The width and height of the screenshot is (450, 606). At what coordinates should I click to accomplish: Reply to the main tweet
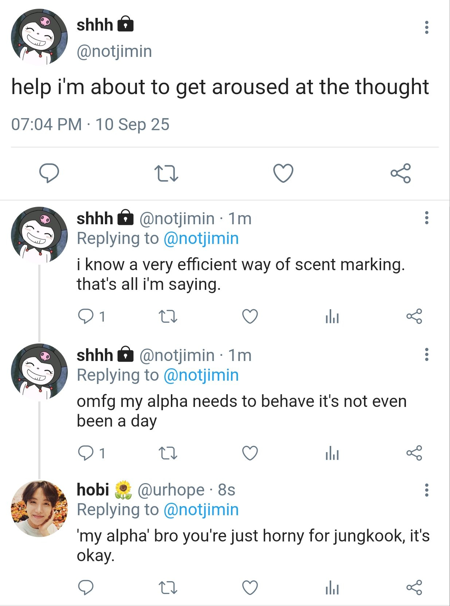(x=49, y=173)
